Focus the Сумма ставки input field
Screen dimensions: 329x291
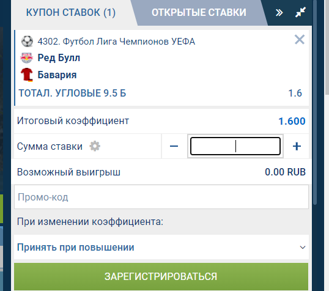click(x=235, y=146)
